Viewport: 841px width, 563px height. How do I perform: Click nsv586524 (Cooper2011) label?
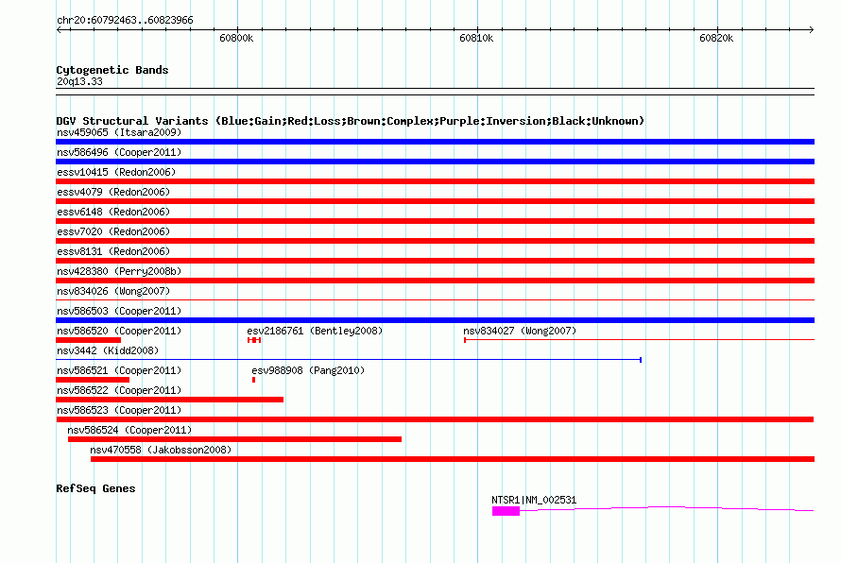129,430
